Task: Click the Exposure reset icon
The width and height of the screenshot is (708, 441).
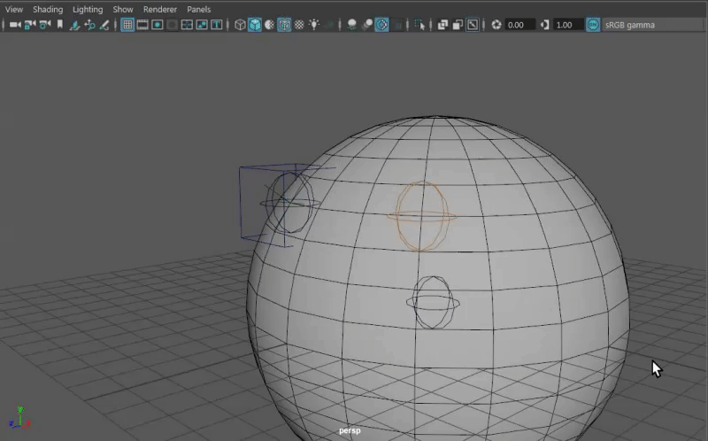Action: pos(496,25)
